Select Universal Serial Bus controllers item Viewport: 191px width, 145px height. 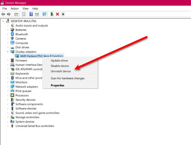[35, 126]
